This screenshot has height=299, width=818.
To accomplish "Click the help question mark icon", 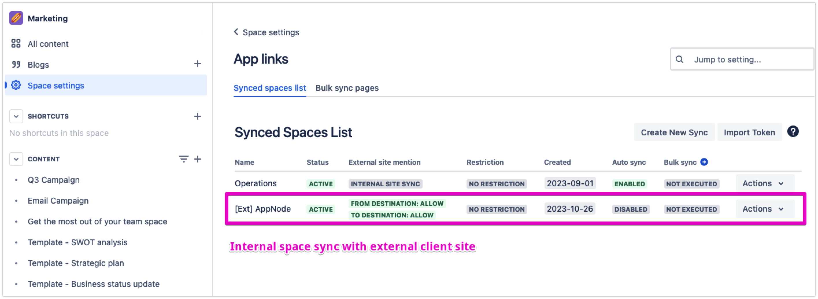I will (793, 132).
